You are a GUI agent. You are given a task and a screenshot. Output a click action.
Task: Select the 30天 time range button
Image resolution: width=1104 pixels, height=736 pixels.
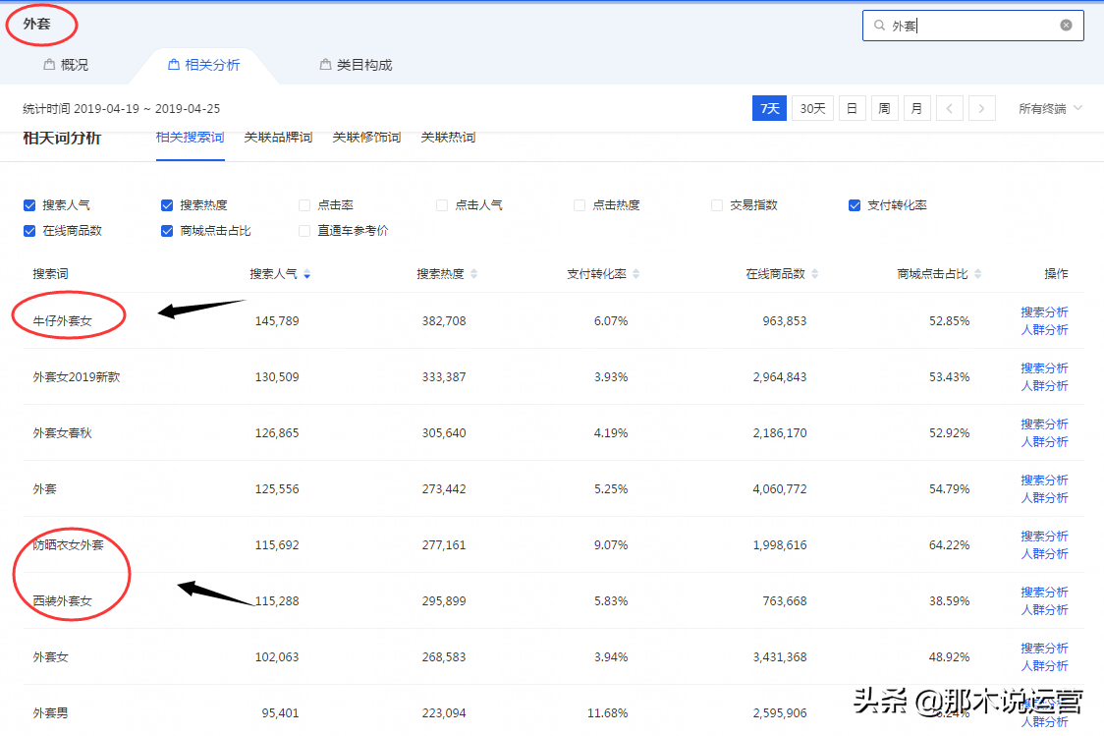(x=811, y=108)
